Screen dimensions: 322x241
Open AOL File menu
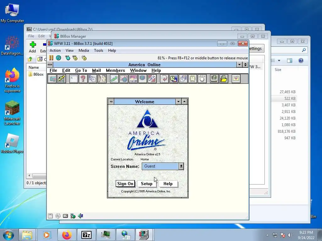[x=53, y=71]
